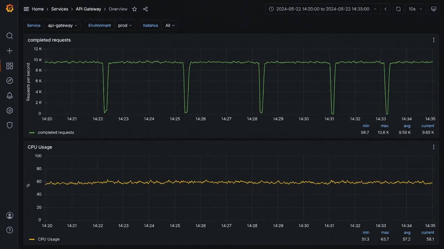Go to Home breadcrumb

coord(38,9)
